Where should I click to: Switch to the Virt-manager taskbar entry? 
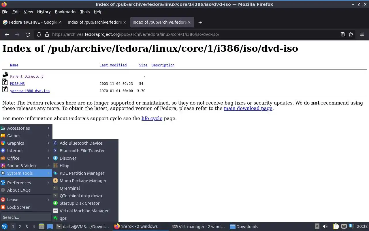pos(199,227)
